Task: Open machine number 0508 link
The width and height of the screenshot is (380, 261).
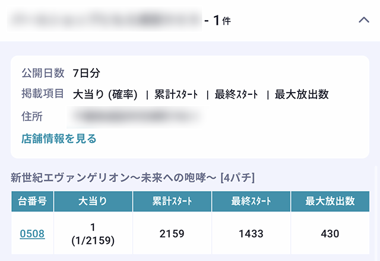Action: pyautogui.click(x=32, y=234)
